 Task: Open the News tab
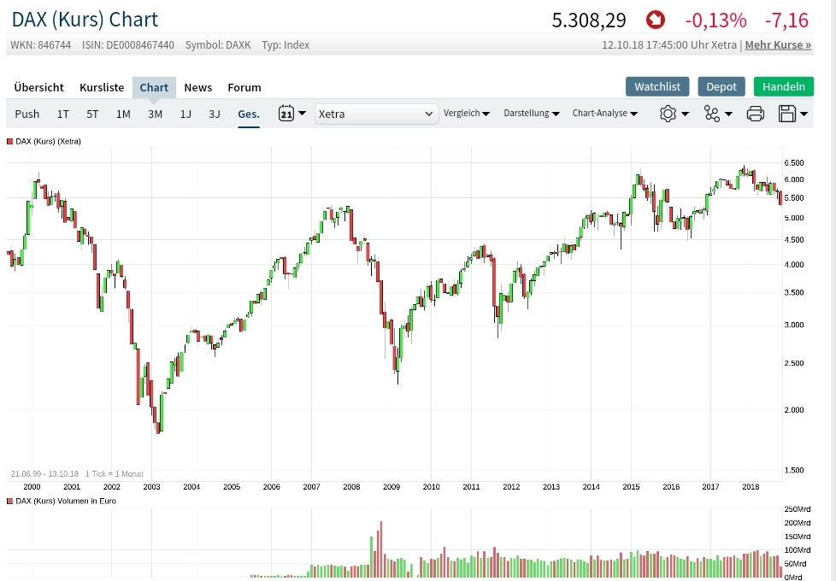[x=197, y=87]
